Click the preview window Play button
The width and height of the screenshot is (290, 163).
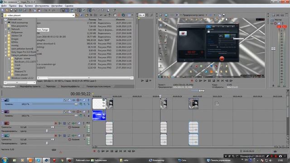[x=205, y=81]
